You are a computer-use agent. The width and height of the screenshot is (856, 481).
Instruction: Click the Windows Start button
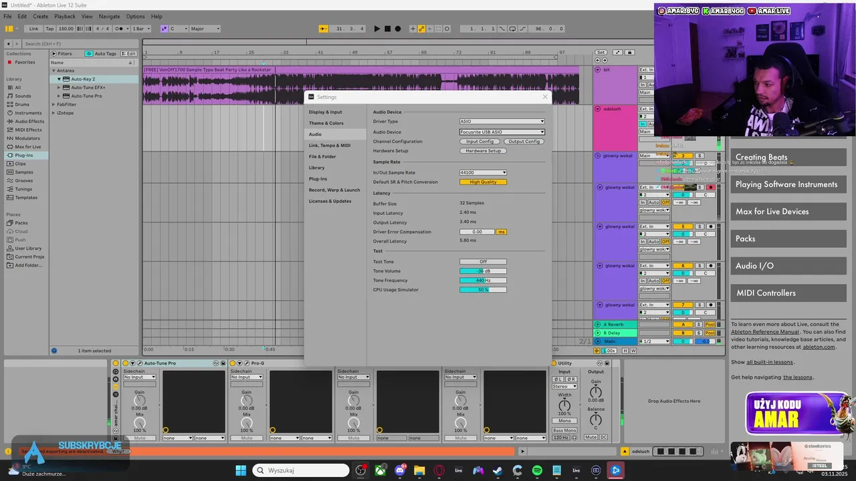point(241,470)
